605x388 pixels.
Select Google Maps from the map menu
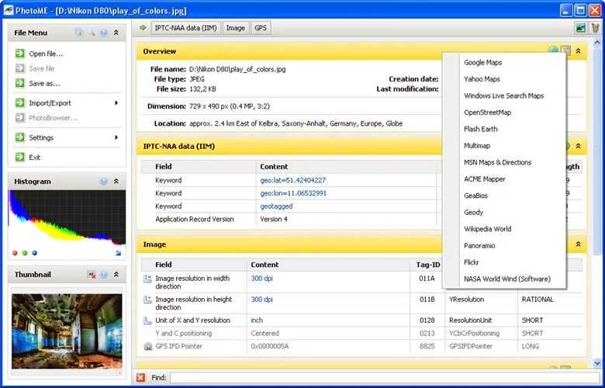click(504, 62)
